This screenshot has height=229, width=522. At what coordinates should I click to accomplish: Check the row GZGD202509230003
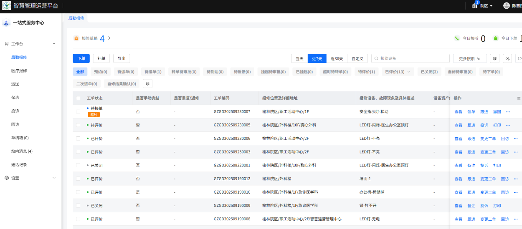pyautogui.click(x=78, y=152)
